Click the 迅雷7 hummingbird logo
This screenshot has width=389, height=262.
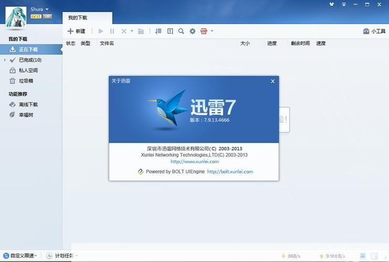click(167, 108)
